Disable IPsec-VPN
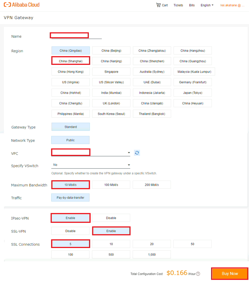Screen dimensions: 249x283 (111, 218)
